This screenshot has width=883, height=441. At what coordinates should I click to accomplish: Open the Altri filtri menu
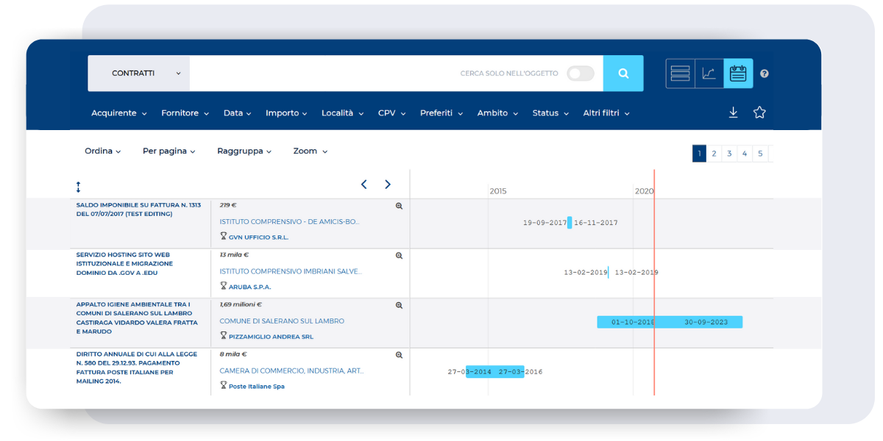pyautogui.click(x=606, y=113)
